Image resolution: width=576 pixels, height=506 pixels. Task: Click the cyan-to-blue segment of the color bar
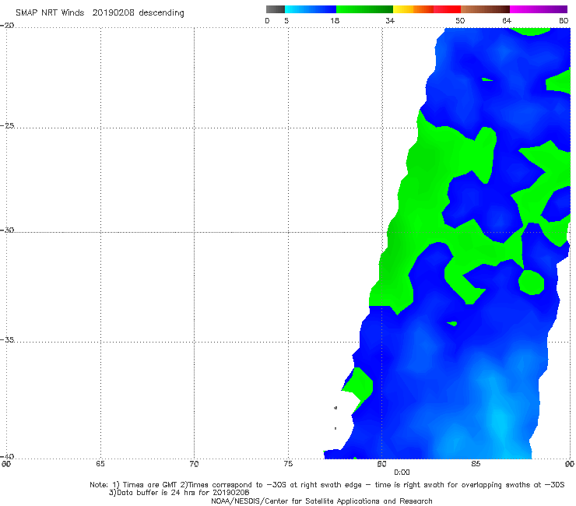pos(311,9)
